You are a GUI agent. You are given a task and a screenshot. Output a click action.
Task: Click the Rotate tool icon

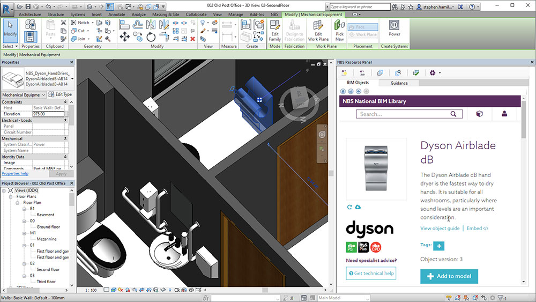[151, 36]
